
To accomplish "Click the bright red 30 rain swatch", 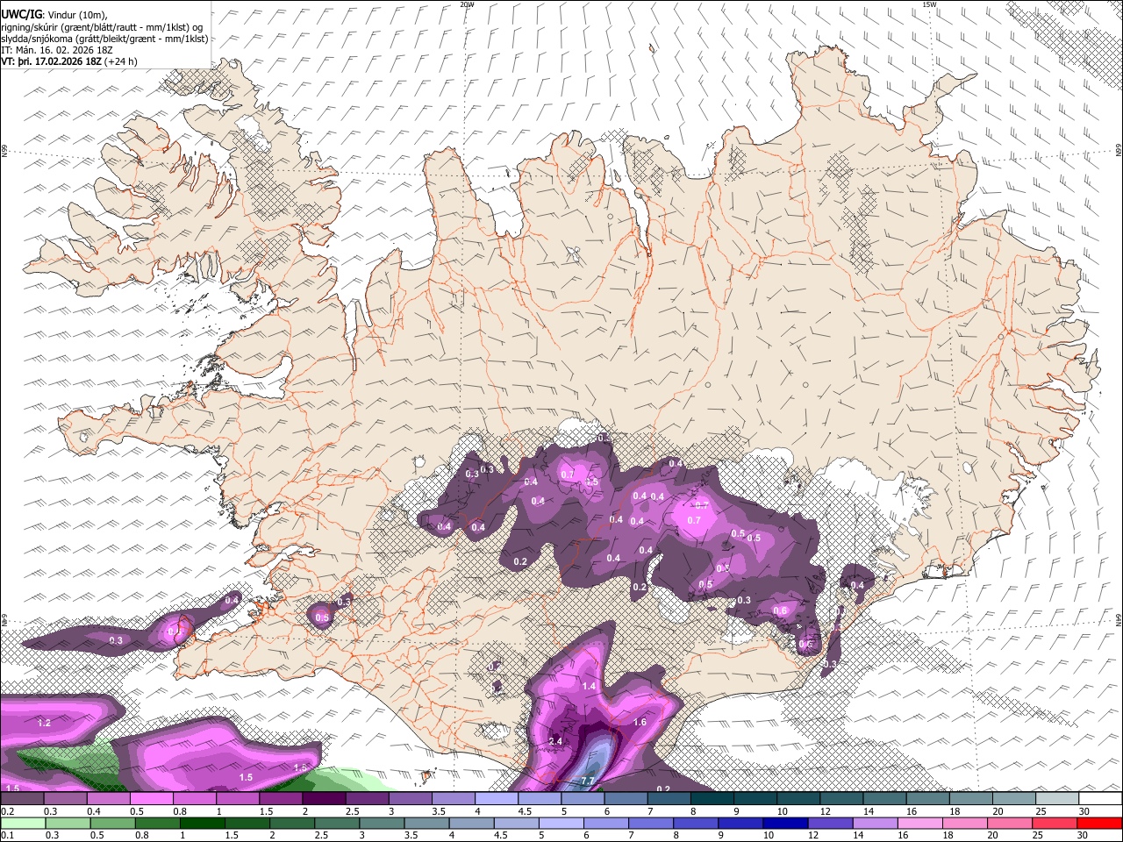I will pos(1099,823).
